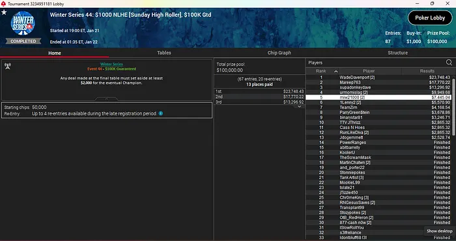Select player supadonkeydave row

pos(378,87)
